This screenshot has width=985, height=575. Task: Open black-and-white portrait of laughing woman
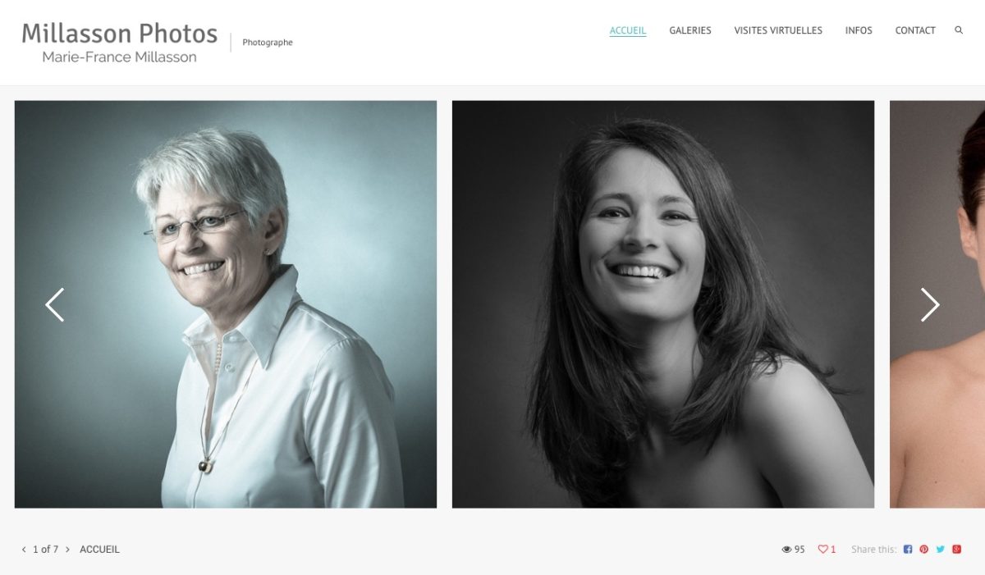(663, 304)
